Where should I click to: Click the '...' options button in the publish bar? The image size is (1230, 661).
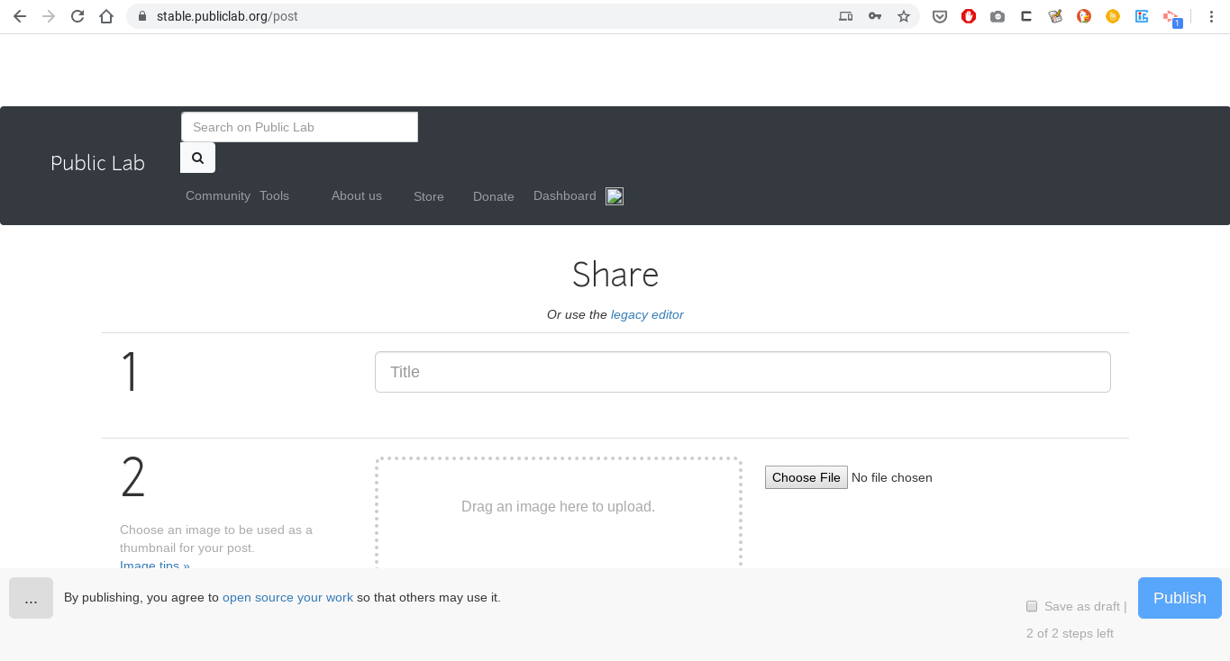[x=31, y=597]
